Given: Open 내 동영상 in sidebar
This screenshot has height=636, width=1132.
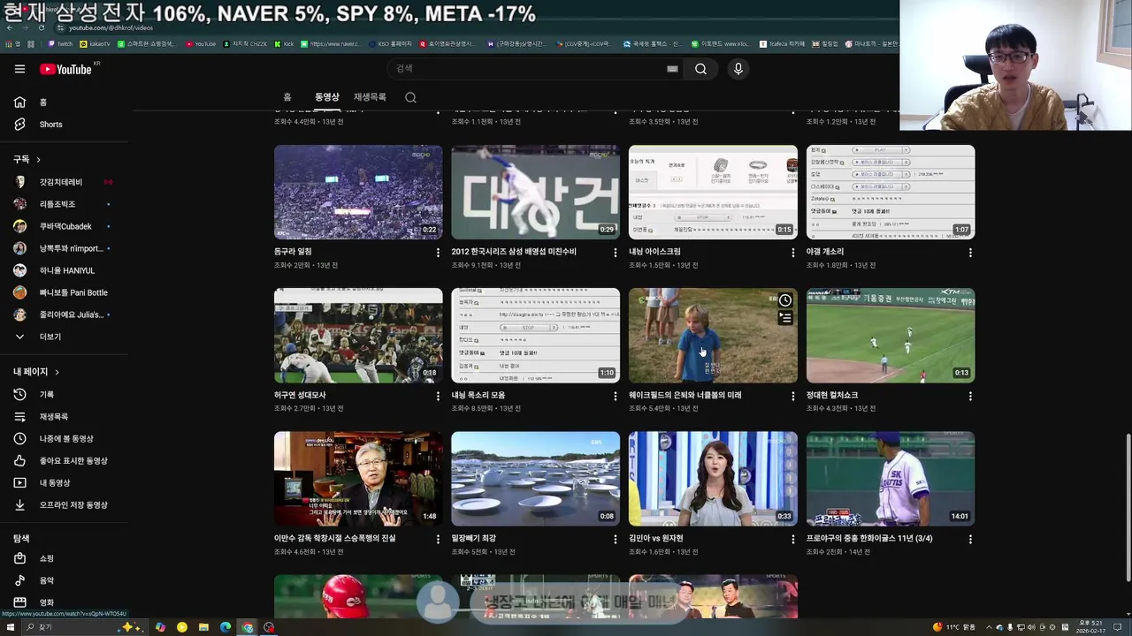Looking at the screenshot, I should coord(64,482).
